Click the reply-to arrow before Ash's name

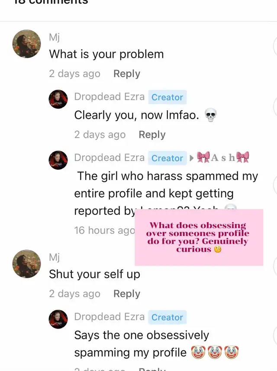click(192, 158)
